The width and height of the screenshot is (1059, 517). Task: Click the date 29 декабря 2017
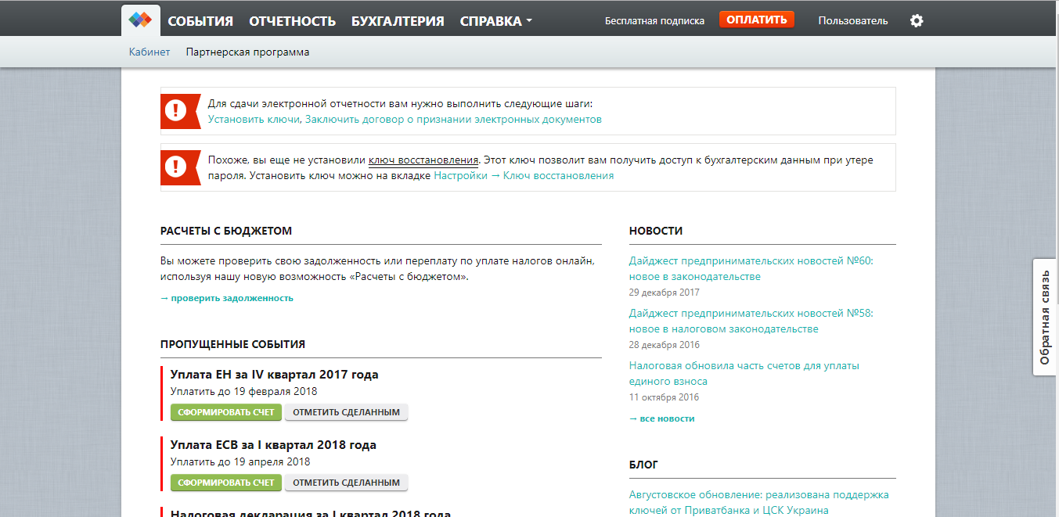[665, 293]
